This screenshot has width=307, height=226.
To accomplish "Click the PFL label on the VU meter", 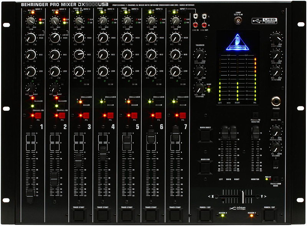I will [x=254, y=102].
